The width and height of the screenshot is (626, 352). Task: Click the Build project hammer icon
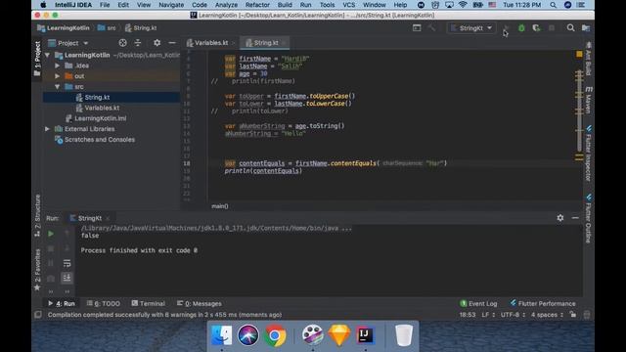pyautogui.click(x=431, y=28)
